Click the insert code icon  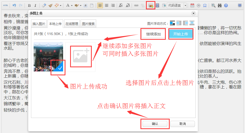tap(164, 5)
